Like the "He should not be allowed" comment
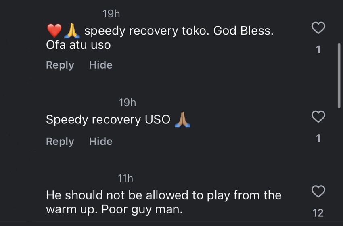The height and width of the screenshot is (226, 343). tap(318, 192)
